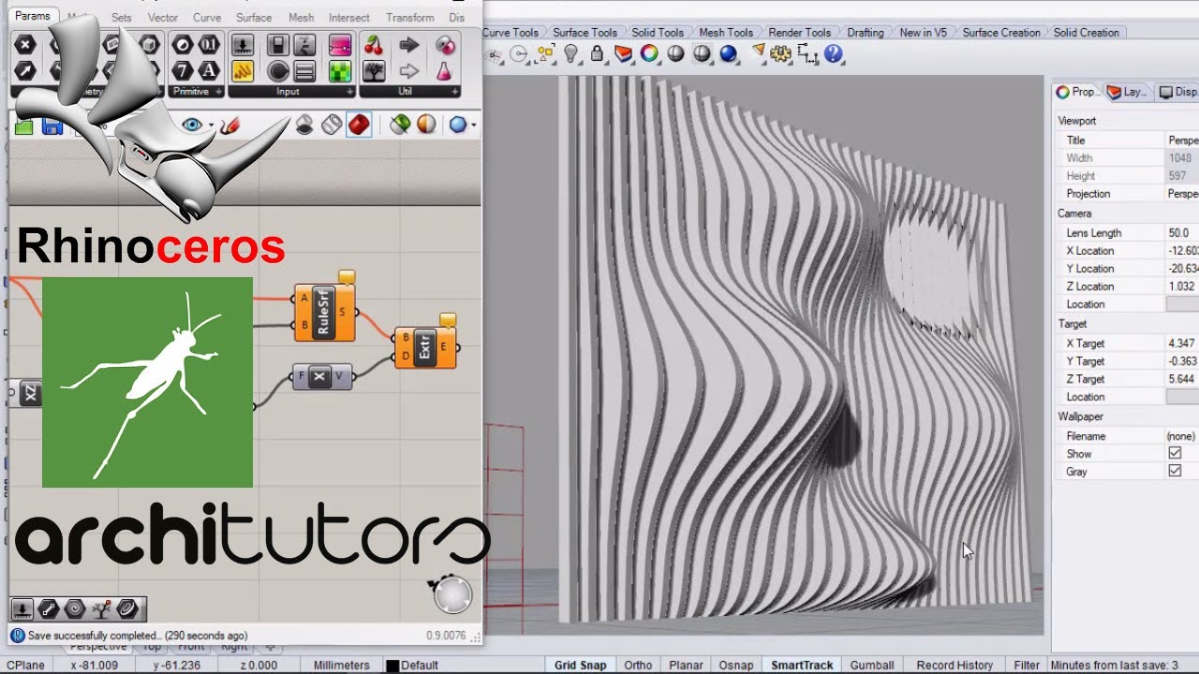Open the eye preview dropdown arrow

[x=211, y=125]
